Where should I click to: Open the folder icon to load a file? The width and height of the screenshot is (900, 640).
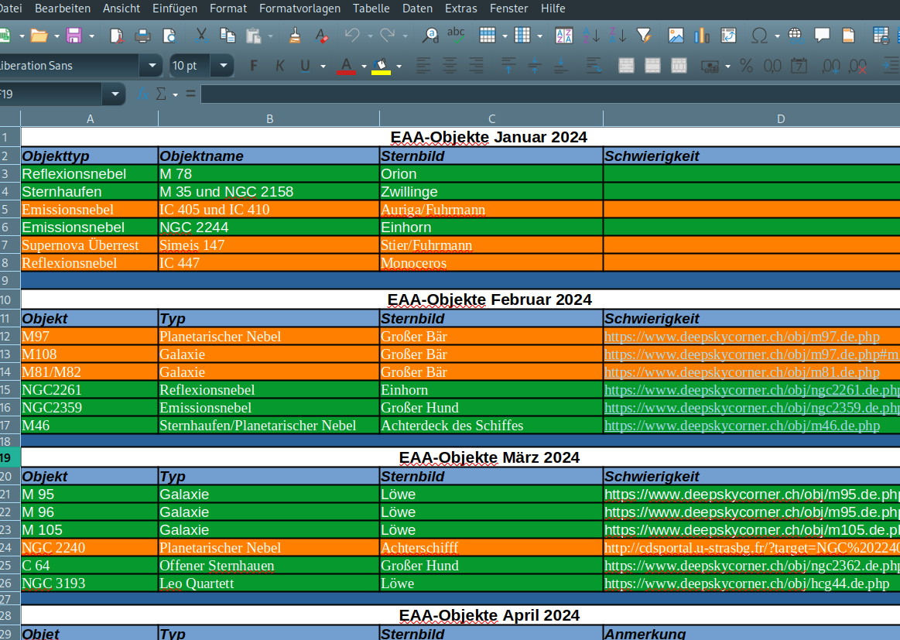[39, 36]
